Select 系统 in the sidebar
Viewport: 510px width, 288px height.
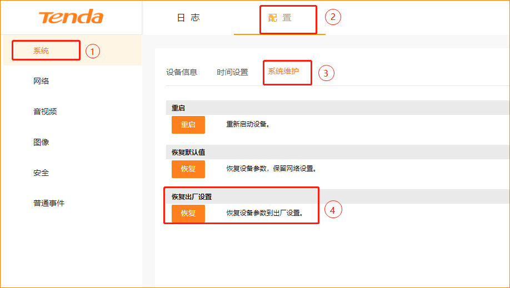tap(41, 50)
